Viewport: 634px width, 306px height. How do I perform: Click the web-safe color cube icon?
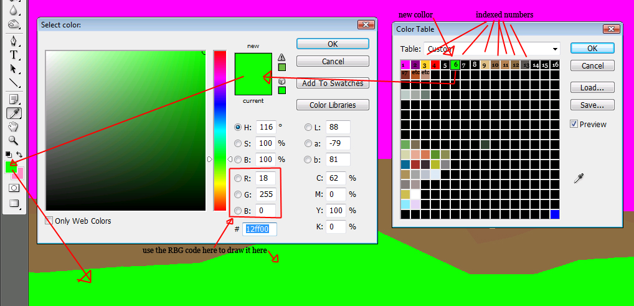pyautogui.click(x=282, y=80)
